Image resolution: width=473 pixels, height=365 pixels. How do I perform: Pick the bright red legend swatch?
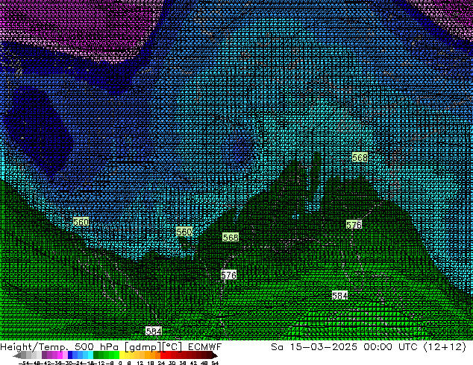tap(163, 355)
